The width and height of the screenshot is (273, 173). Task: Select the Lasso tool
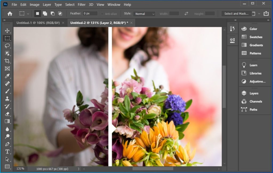(x=7, y=46)
